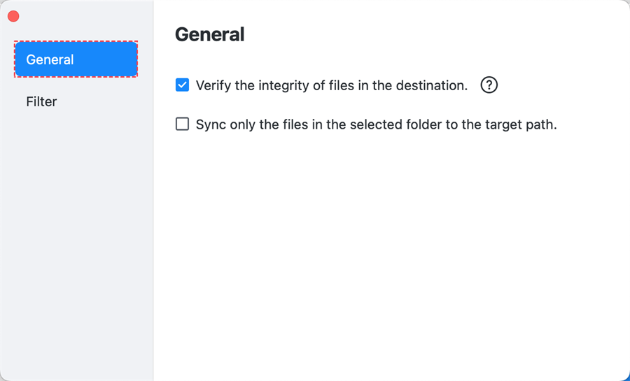Toggle the blue checked checkbox off
This screenshot has height=381, width=630.
pos(182,85)
